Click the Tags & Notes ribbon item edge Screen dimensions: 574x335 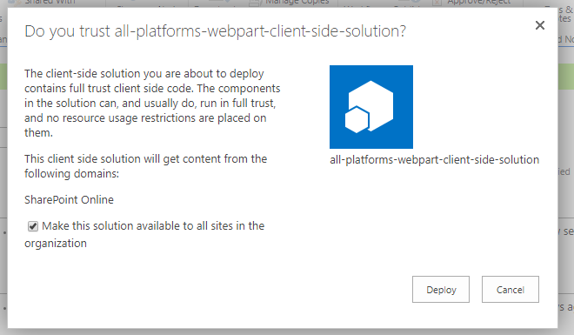point(566,14)
